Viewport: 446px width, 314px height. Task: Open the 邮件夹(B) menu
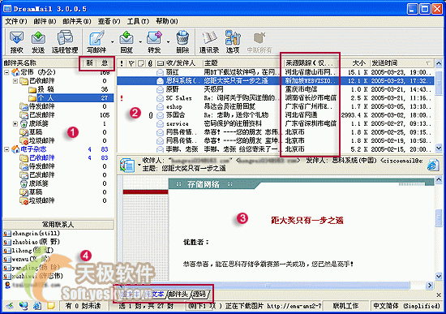tap(77, 21)
